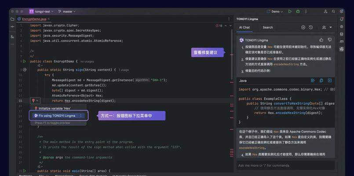Switch to the AI Chat tab
The height and width of the screenshot is (176, 354).
point(245,27)
